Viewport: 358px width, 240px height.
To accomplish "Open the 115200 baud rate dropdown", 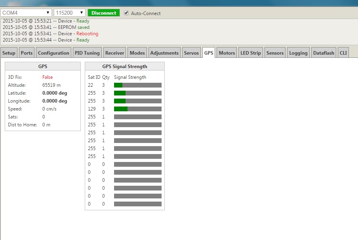I will click(x=70, y=13).
